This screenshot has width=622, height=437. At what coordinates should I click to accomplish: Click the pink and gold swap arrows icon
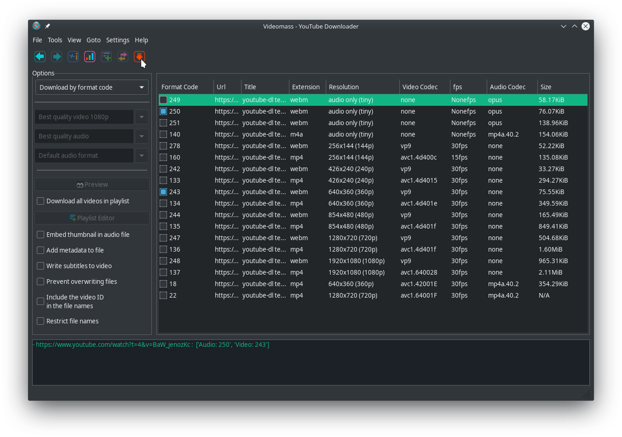coord(123,57)
